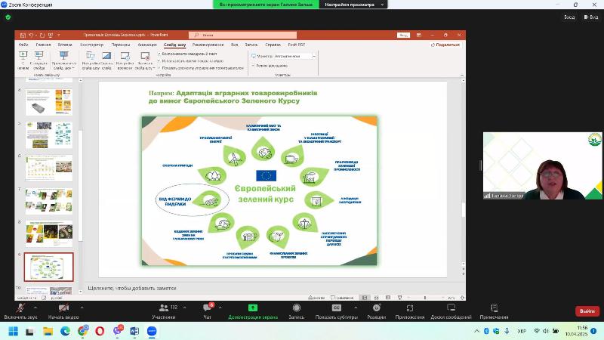Click the Zoom unmute microphone icon
Image resolution: width=604 pixels, height=340 pixels.
(x=21, y=308)
